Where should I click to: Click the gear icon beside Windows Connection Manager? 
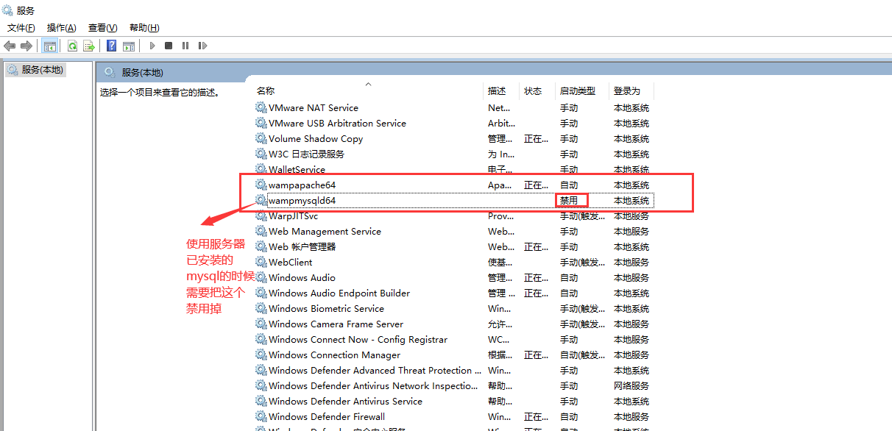(261, 355)
